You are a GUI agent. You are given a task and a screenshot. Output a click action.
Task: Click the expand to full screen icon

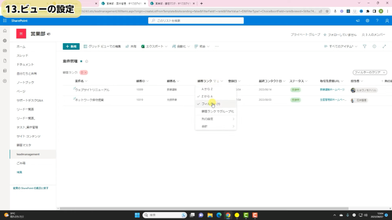(x=384, y=46)
